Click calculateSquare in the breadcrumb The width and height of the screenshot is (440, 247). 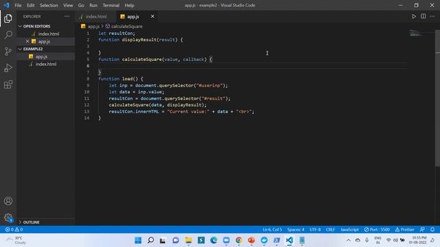(126, 26)
